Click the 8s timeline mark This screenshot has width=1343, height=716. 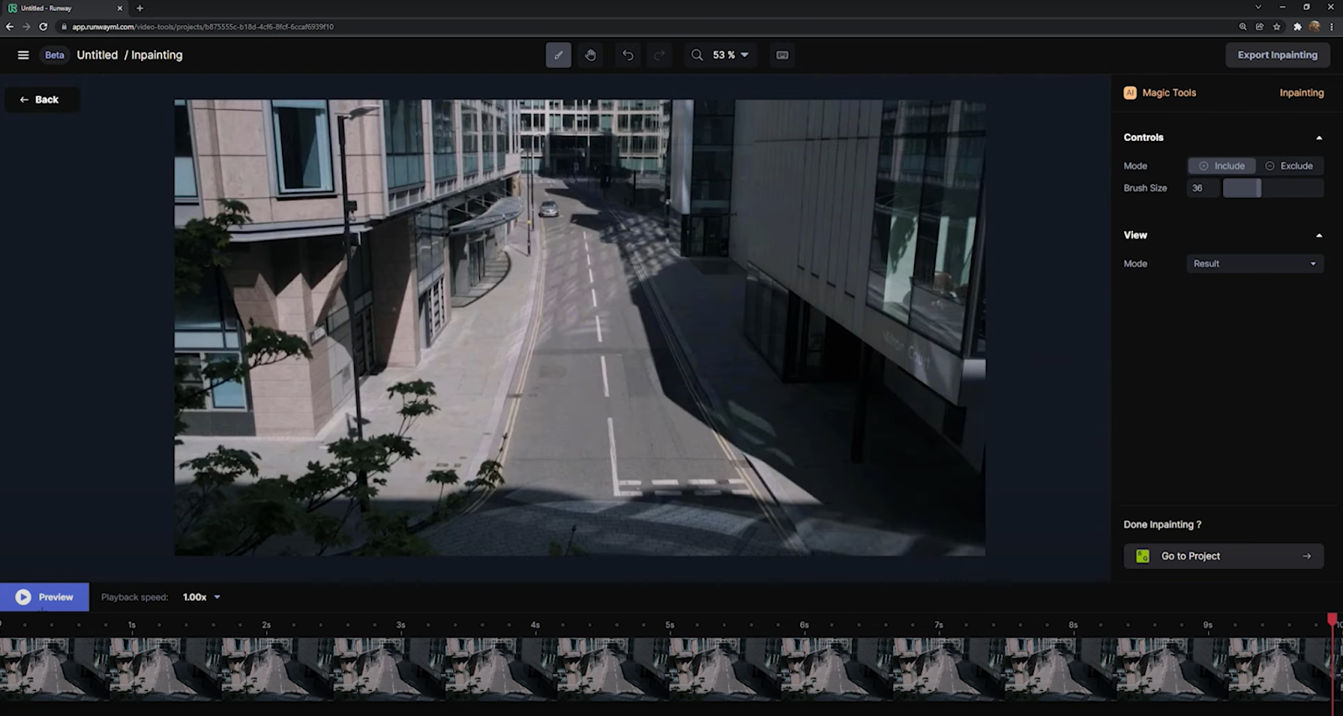(x=1073, y=625)
